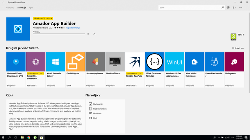Open the FreshDiagram app tile

point(75,70)
